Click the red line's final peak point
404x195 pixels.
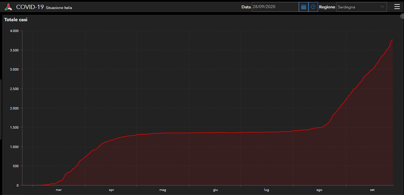coord(393,40)
